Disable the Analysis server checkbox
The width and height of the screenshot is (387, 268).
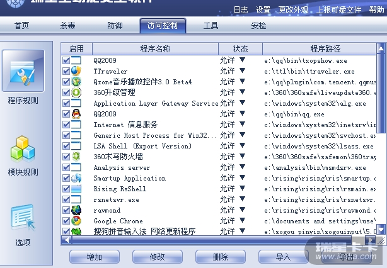click(66, 167)
